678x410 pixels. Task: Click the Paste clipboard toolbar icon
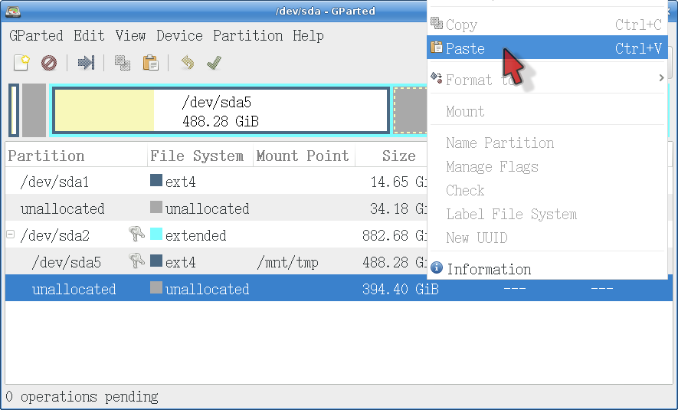[x=151, y=63]
